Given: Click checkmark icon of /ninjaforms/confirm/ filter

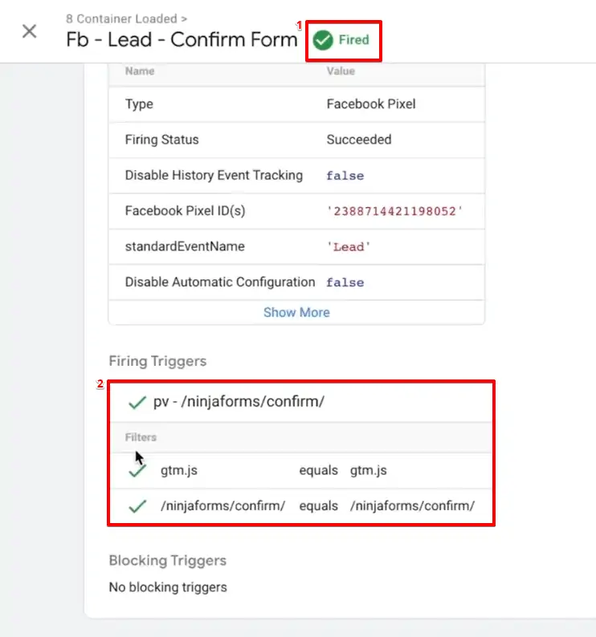Looking at the screenshot, I should click(137, 506).
